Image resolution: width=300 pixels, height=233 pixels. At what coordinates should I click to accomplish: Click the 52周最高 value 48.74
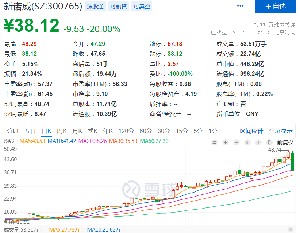(x=42, y=104)
